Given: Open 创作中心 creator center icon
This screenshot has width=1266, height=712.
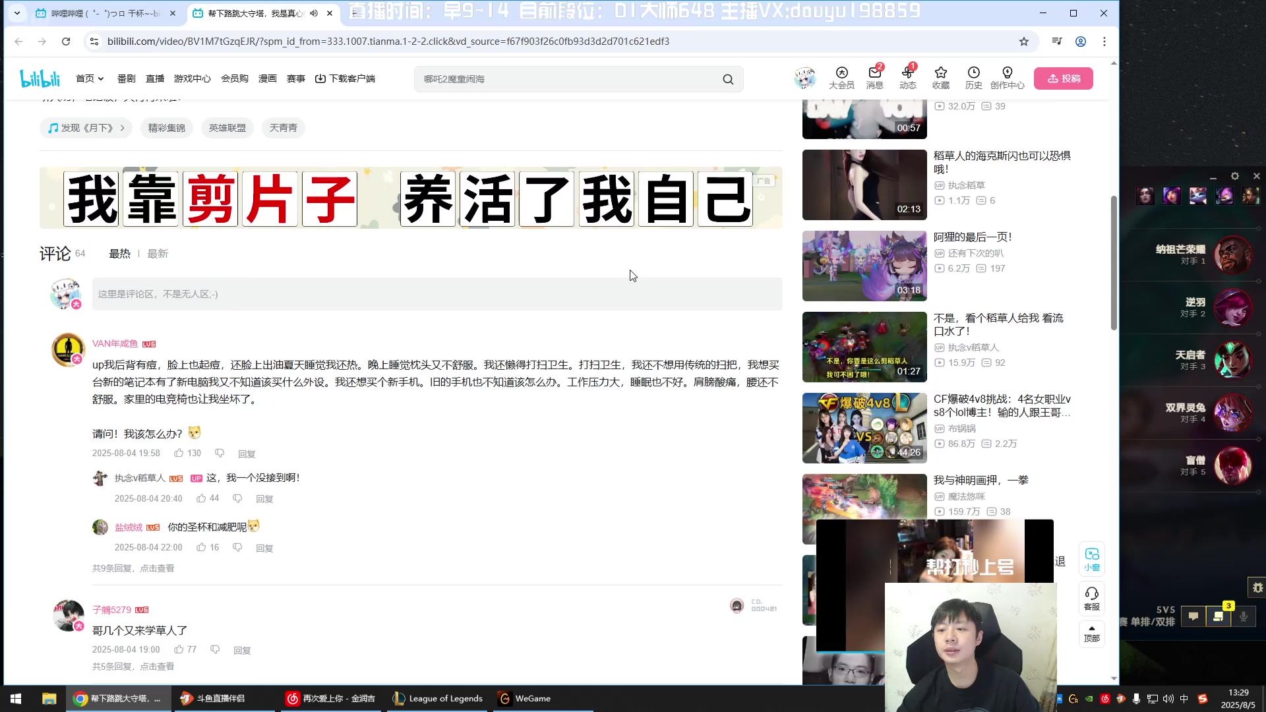Looking at the screenshot, I should (1008, 78).
